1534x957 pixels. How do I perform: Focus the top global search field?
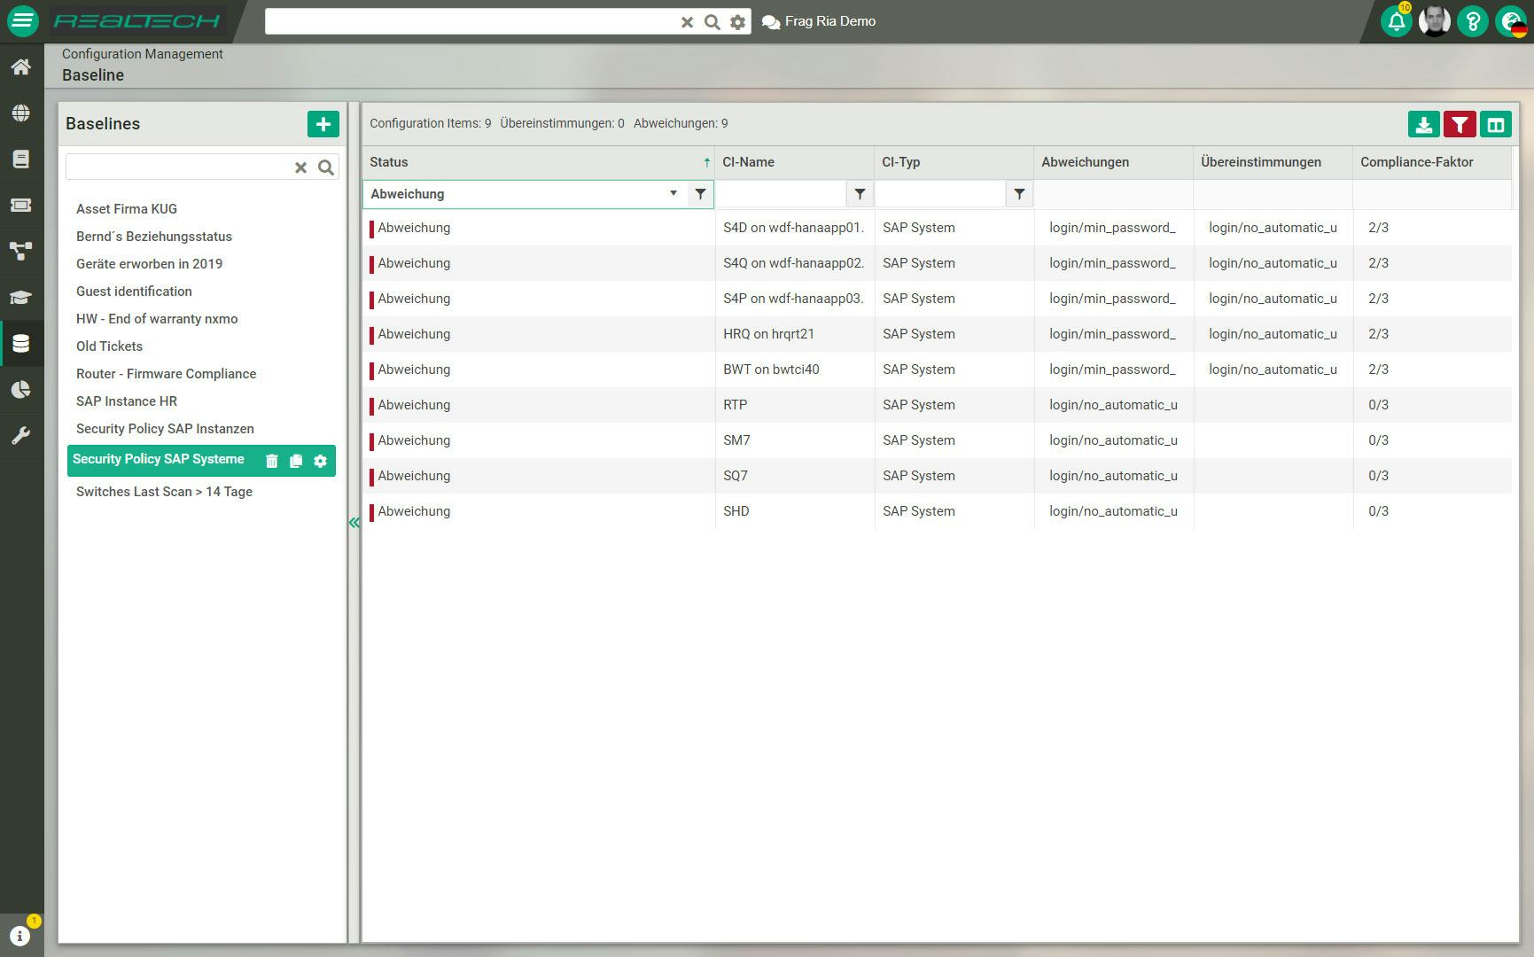point(471,21)
